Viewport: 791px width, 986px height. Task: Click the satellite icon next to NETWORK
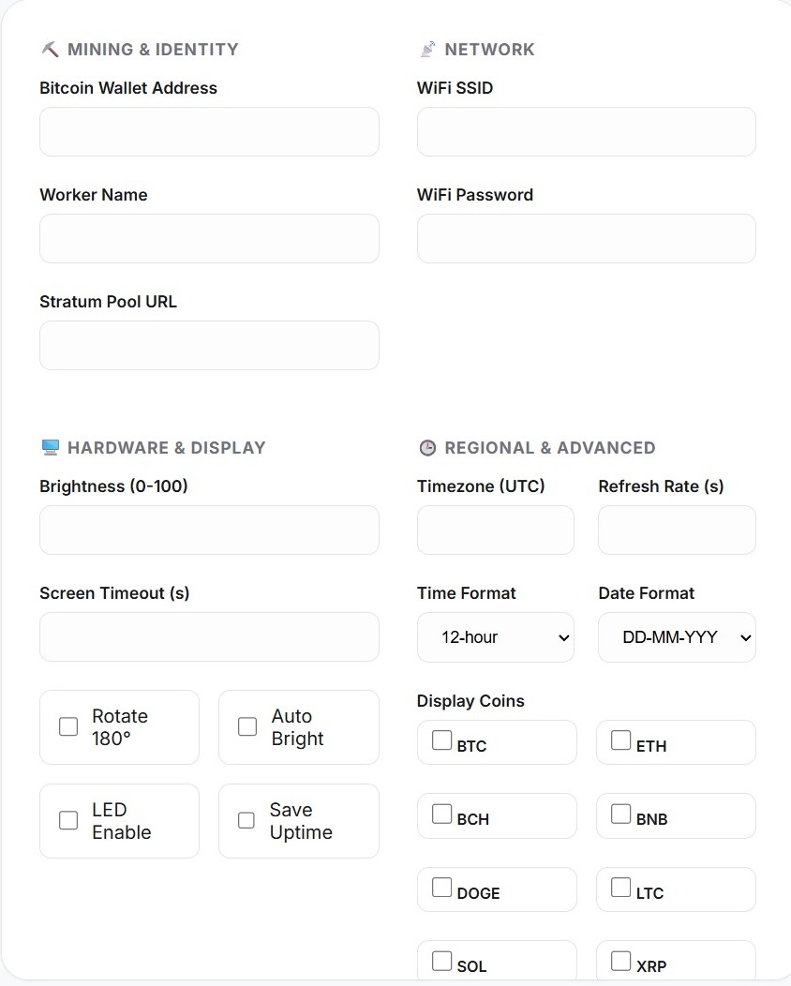click(x=427, y=49)
